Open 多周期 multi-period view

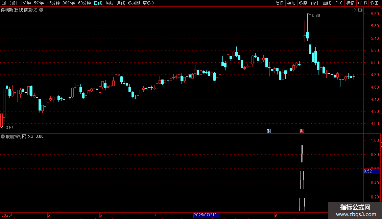tap(134, 3)
